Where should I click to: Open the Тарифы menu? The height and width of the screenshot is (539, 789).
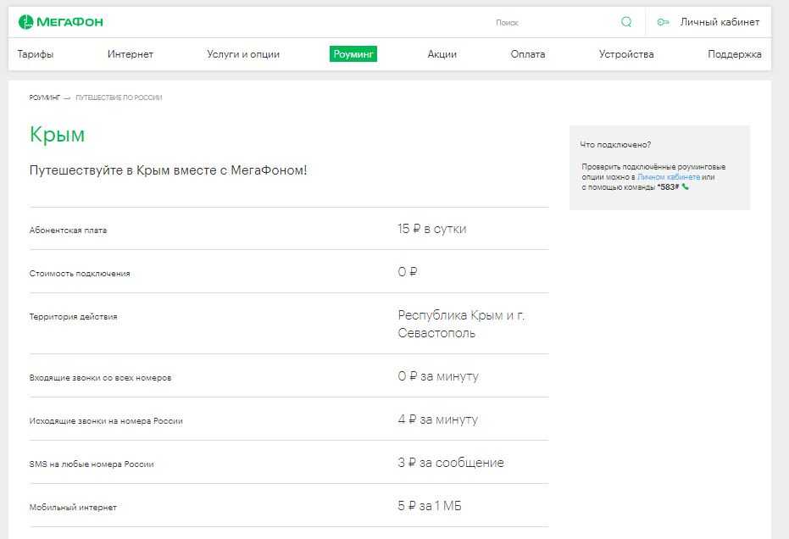pyautogui.click(x=36, y=54)
